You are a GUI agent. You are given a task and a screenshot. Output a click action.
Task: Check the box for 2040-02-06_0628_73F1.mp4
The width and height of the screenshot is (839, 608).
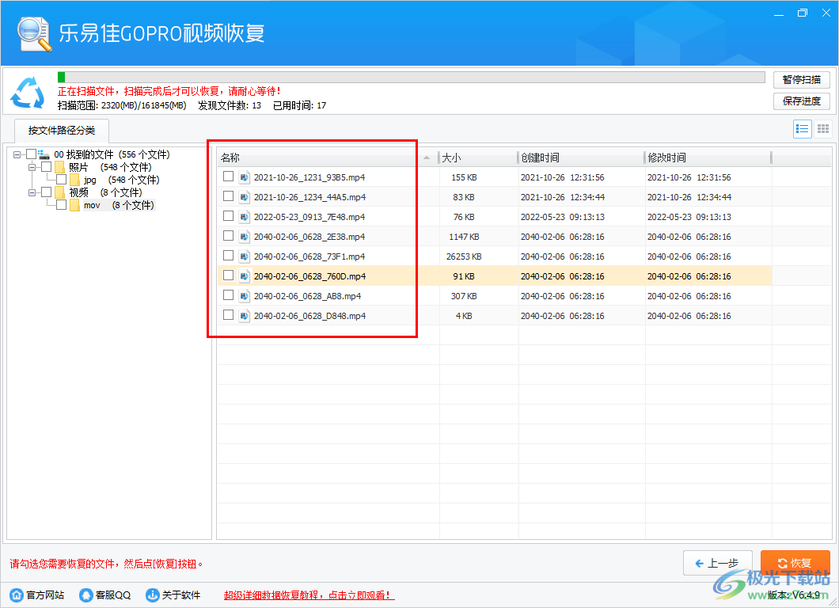click(229, 255)
